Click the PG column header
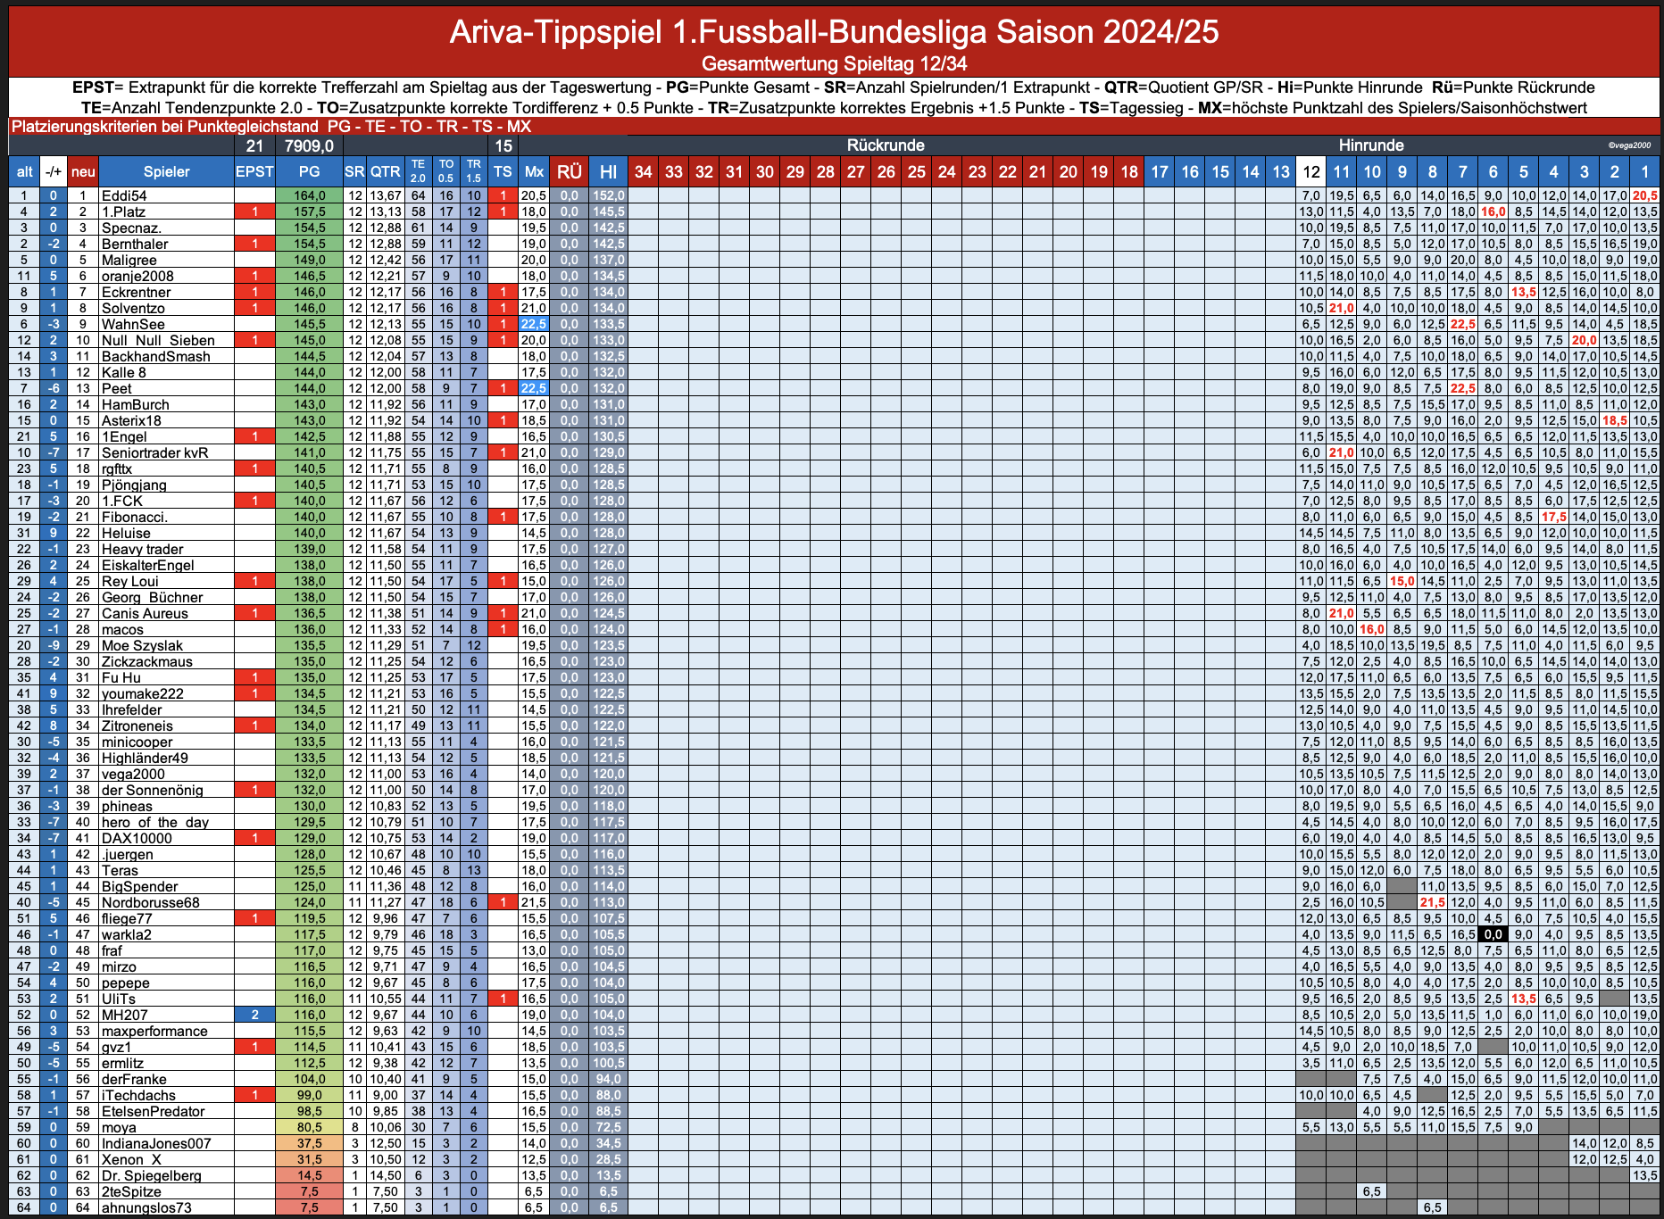The width and height of the screenshot is (1664, 1219). point(309,172)
